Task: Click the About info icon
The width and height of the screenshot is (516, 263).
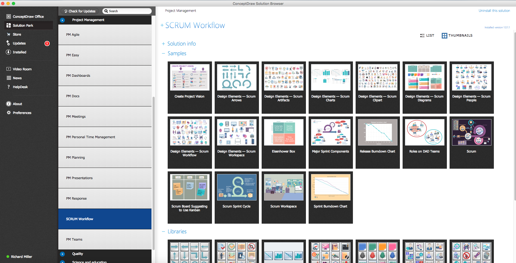Action: pos(8,104)
